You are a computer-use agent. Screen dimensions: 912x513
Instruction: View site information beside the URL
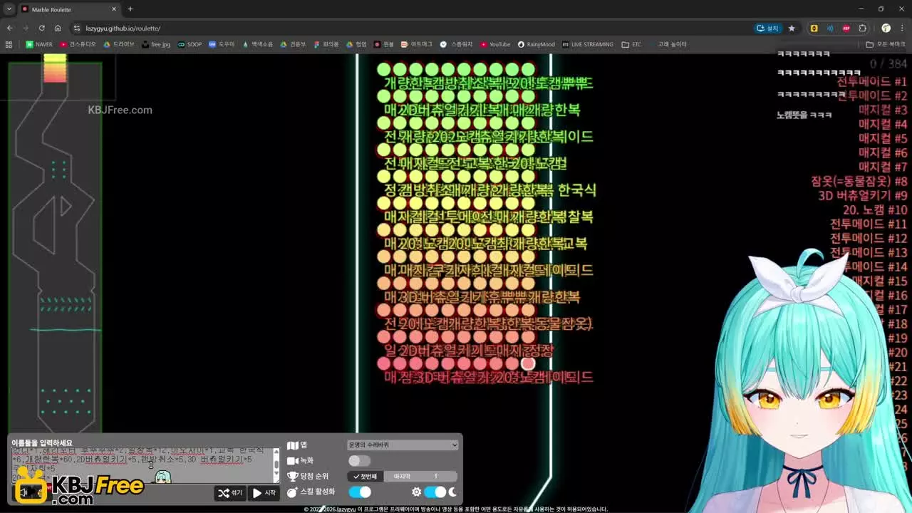[77, 28]
